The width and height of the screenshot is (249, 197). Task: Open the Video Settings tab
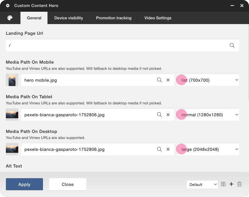click(x=158, y=18)
